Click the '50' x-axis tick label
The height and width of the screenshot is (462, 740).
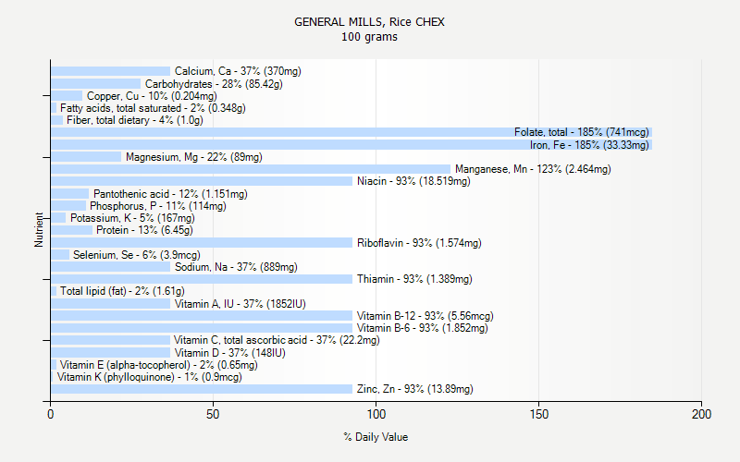pos(213,414)
